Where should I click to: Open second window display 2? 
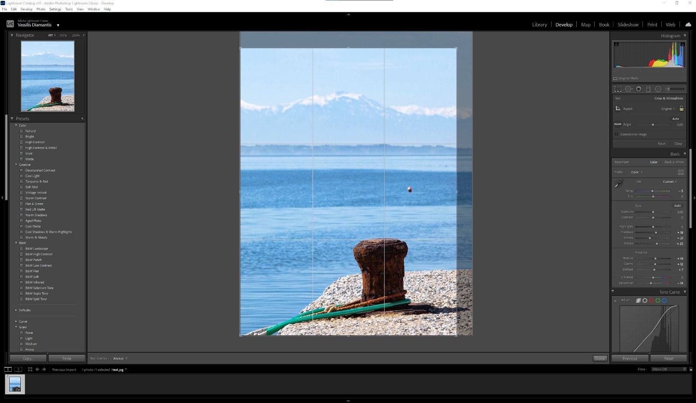18,370
